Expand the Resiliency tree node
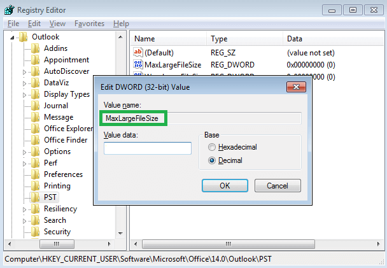 tap(24, 209)
